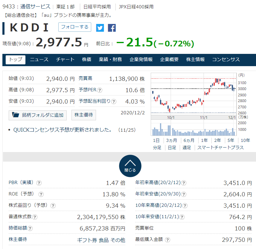Share KDDI page on Facebook
Image resolution: width=256 pixels, height=249 pixels.
[x=112, y=28]
